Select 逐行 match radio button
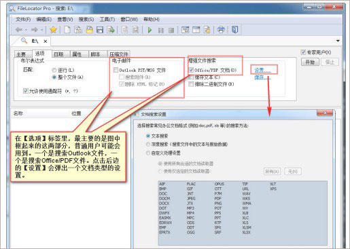 coord(54,70)
